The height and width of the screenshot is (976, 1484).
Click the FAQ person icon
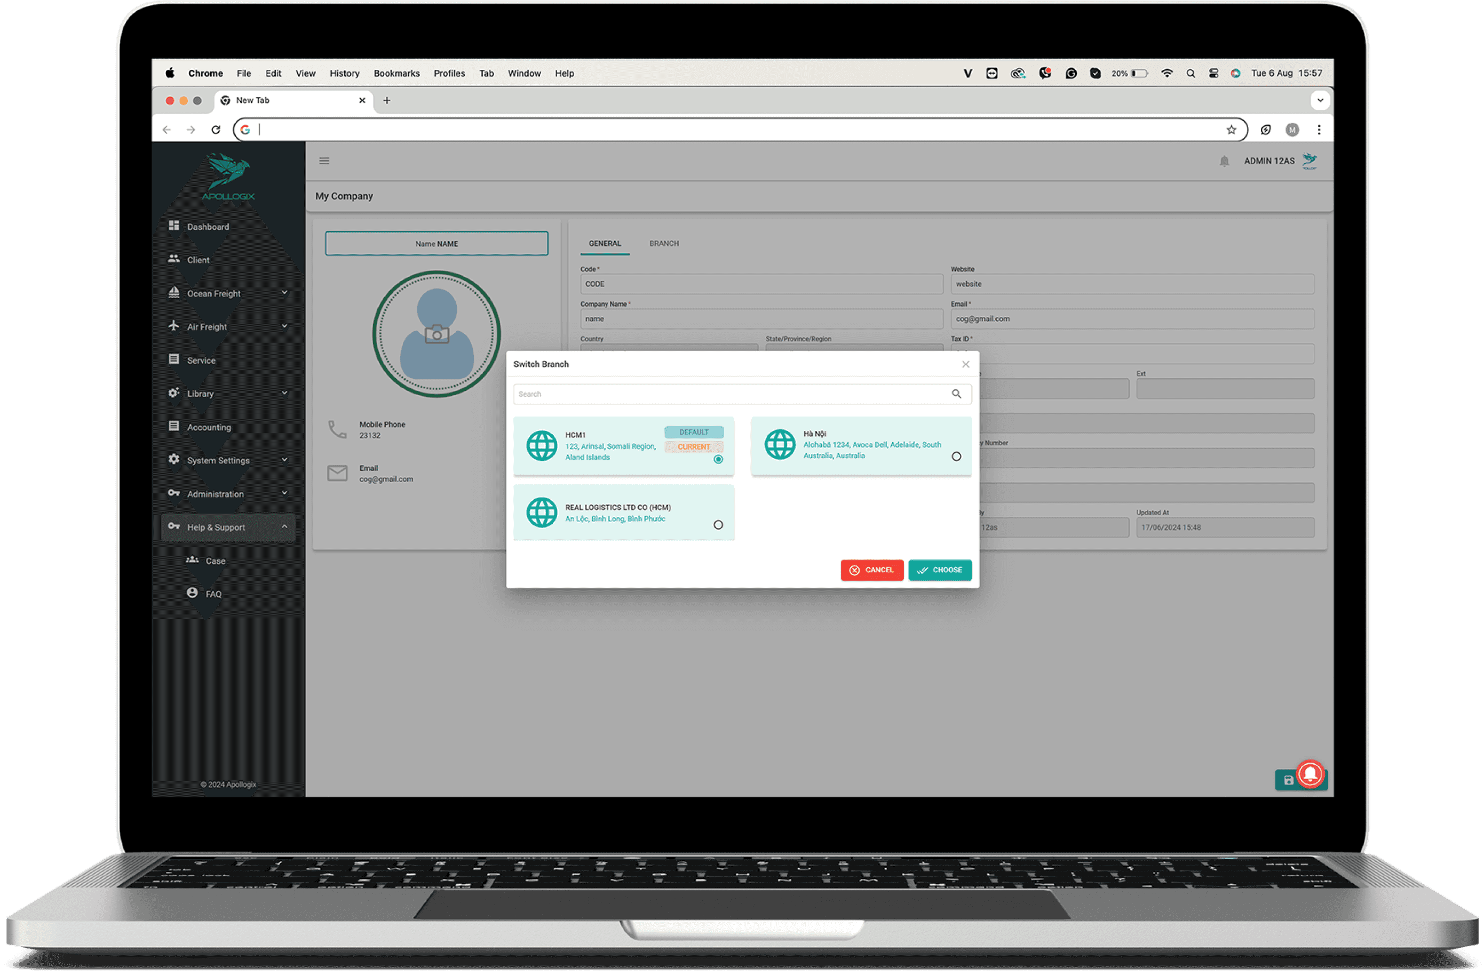tap(193, 593)
